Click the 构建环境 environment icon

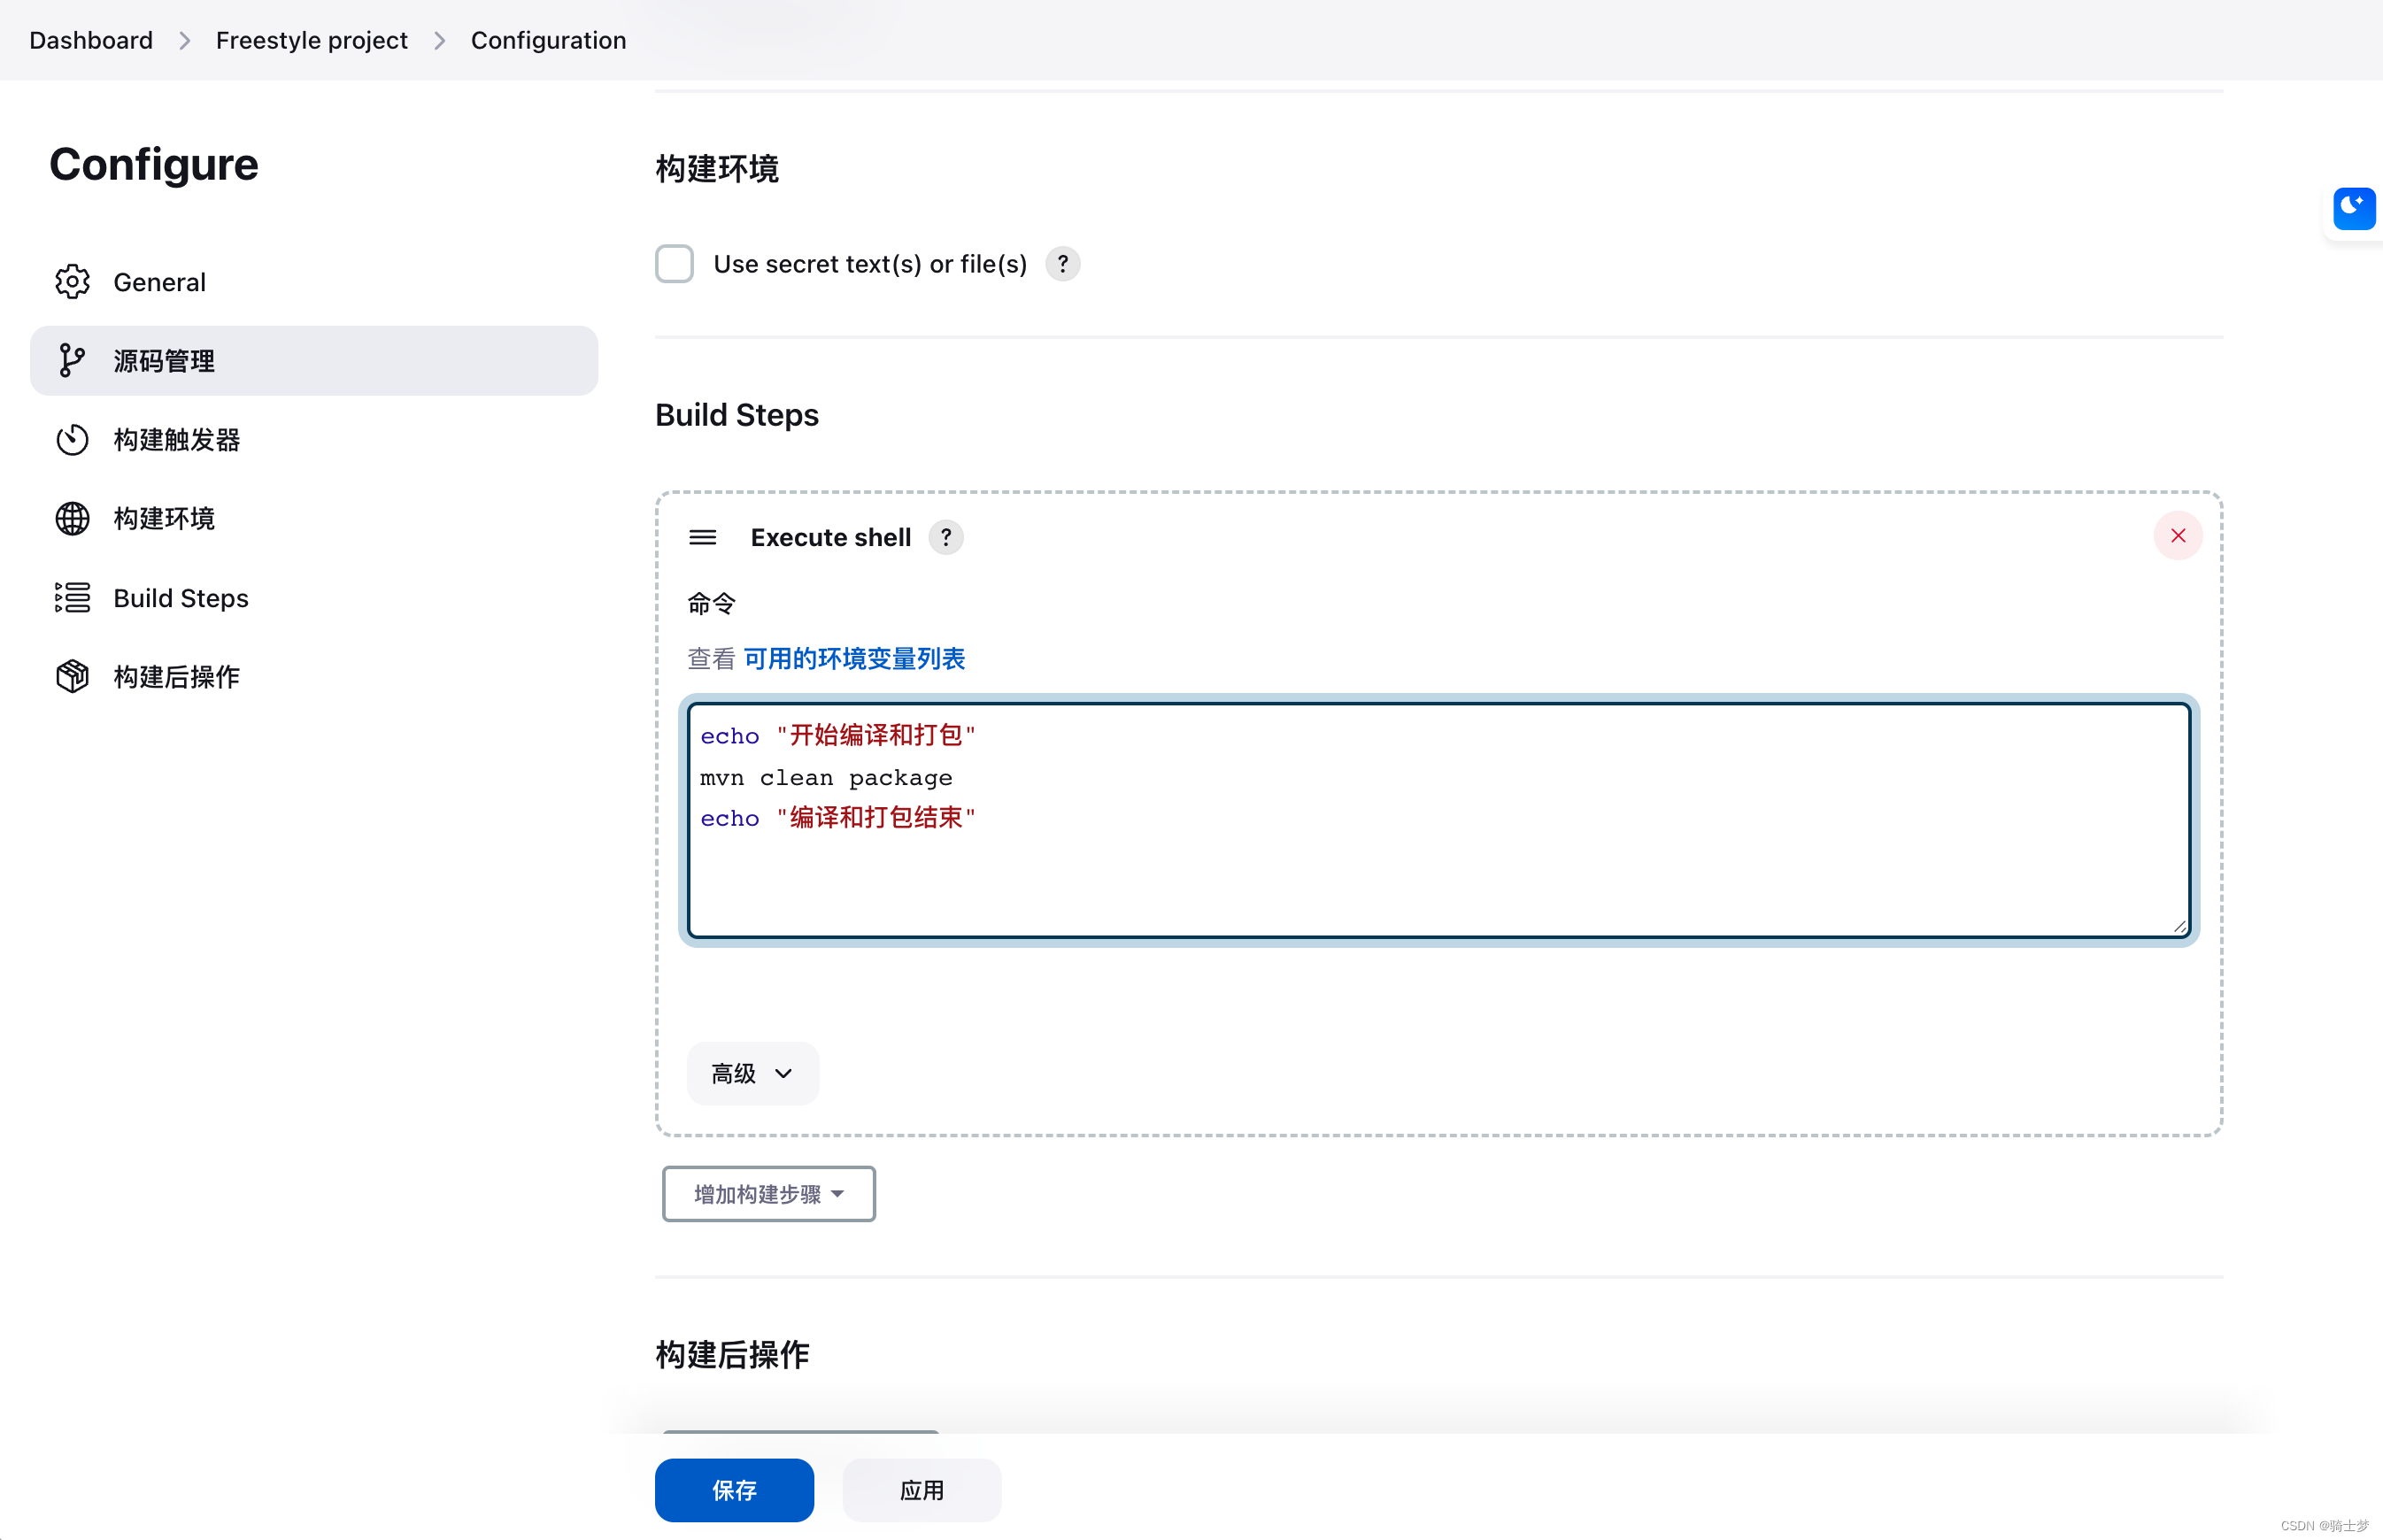(x=71, y=516)
